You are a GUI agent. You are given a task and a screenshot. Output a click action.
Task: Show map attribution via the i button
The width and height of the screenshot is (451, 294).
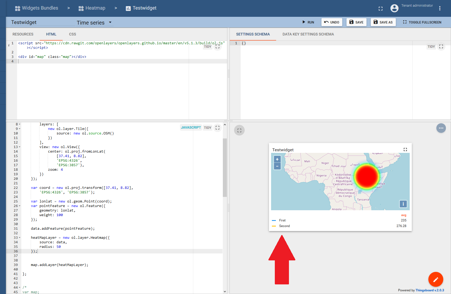tap(403, 204)
